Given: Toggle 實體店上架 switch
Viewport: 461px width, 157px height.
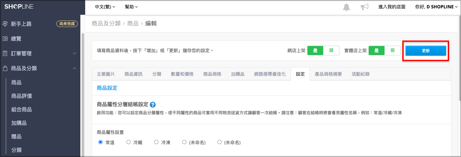Looking at the screenshot, I should tap(384, 51).
